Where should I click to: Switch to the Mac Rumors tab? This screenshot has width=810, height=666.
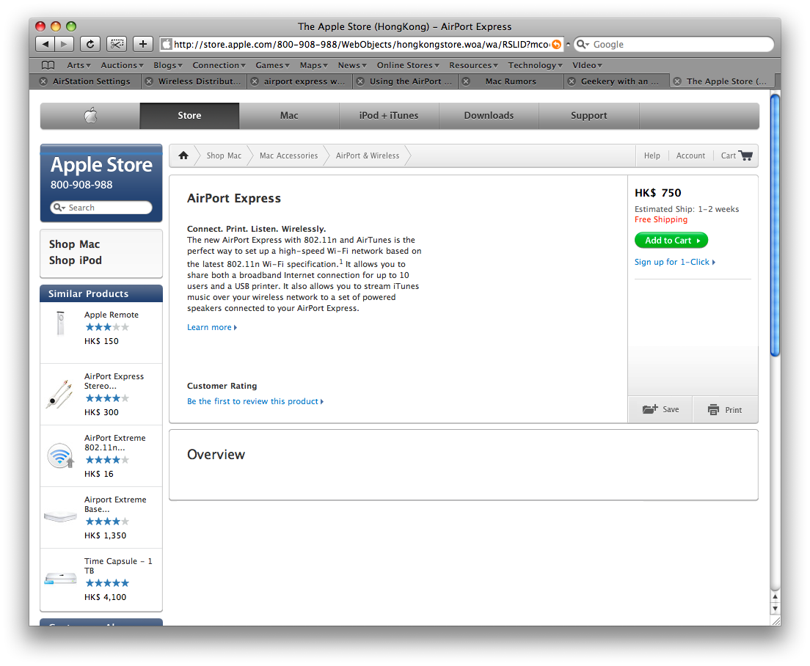click(x=511, y=81)
